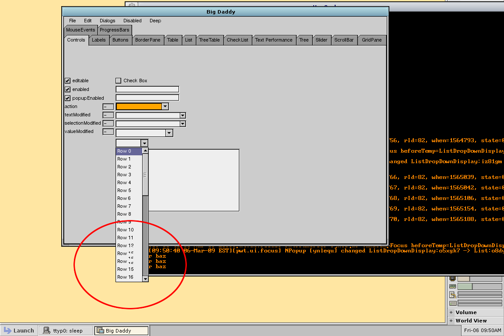The height and width of the screenshot is (336, 504).
Task: Click the list scroll-down arrow
Action: [x=145, y=278]
